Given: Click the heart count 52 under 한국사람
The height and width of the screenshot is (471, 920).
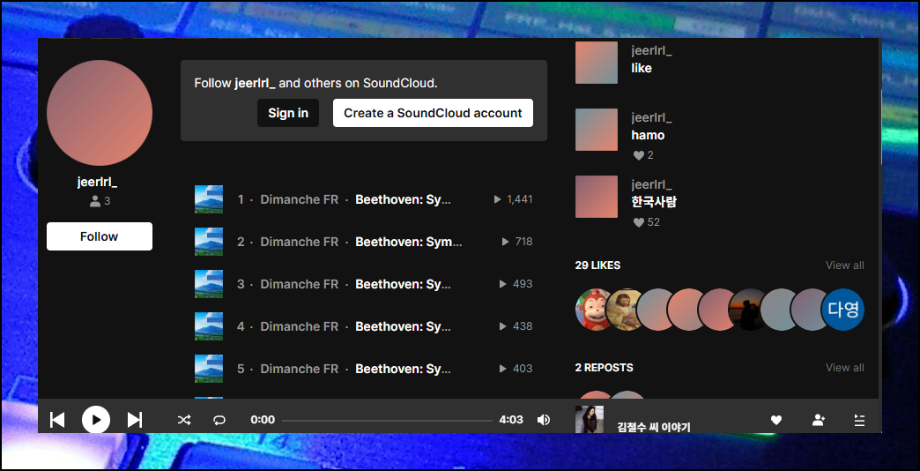Looking at the screenshot, I should click(647, 222).
